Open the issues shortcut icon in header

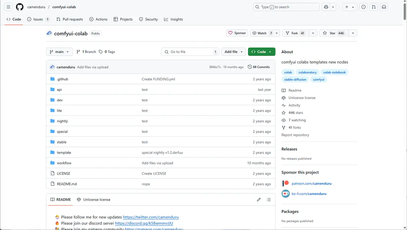click(363, 7)
